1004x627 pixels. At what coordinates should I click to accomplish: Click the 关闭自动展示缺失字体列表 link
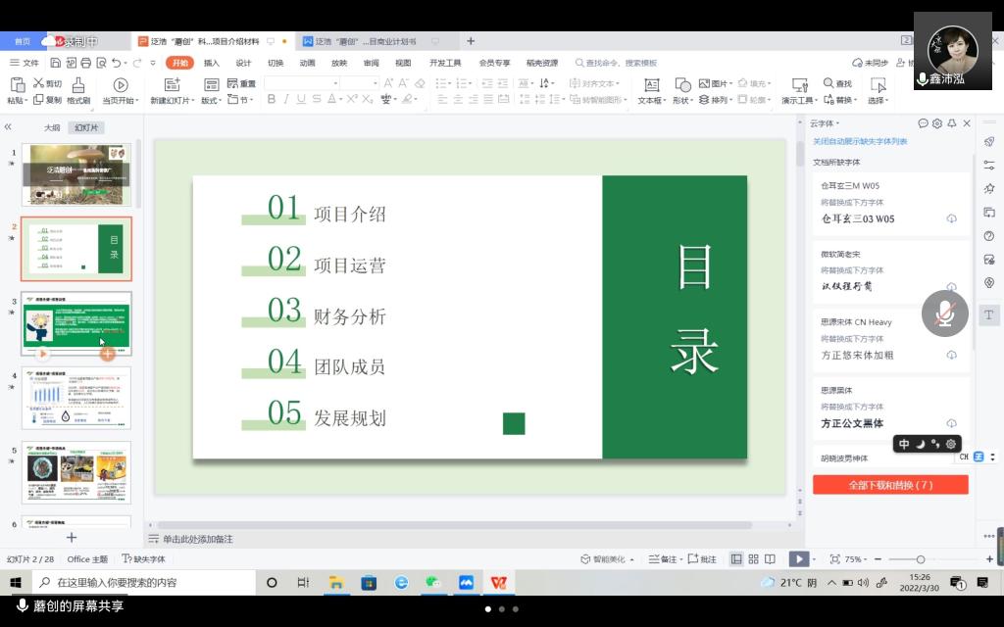[860, 141]
